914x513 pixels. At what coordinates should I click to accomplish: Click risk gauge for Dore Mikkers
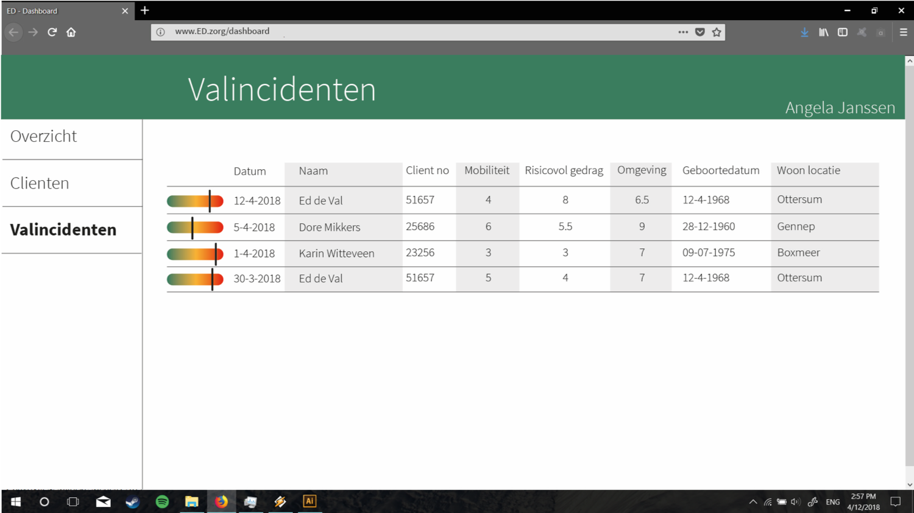pos(195,228)
